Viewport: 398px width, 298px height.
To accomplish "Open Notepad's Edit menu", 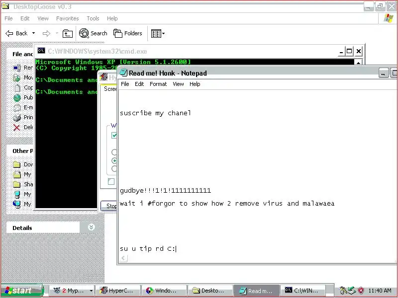I will [139, 84].
